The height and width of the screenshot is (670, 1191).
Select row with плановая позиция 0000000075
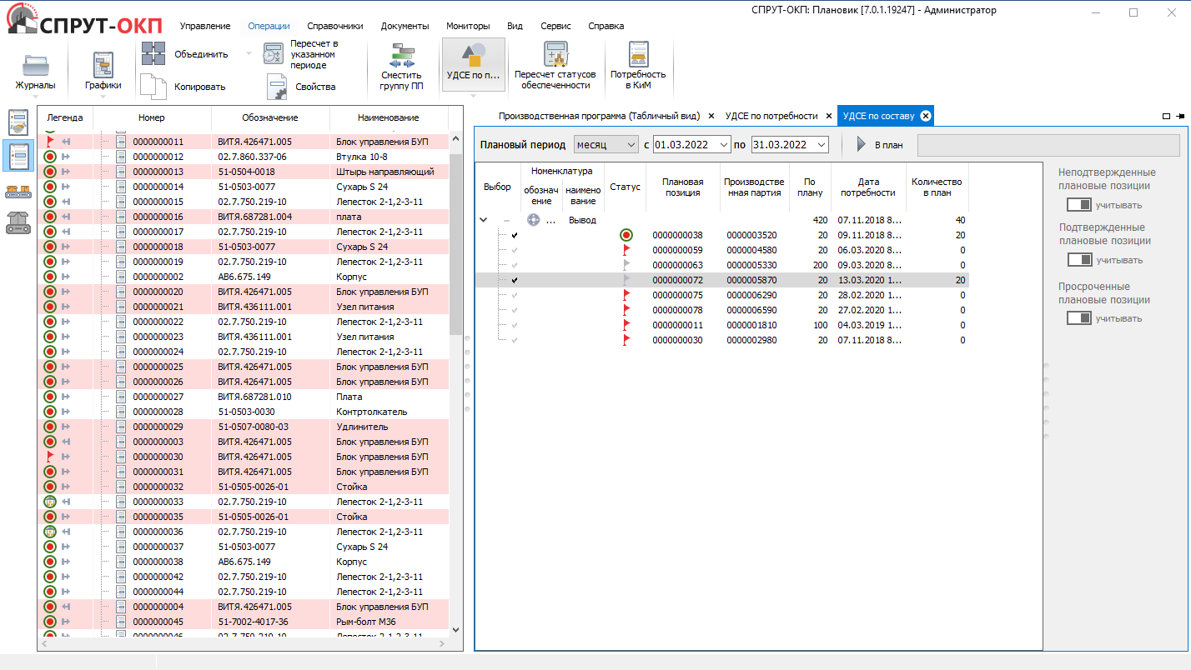click(677, 295)
